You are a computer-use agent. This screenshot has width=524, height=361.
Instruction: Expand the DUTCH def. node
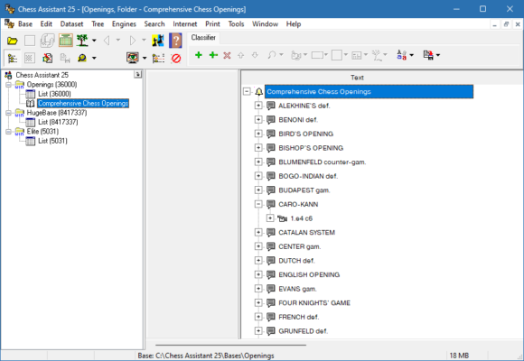pos(258,261)
